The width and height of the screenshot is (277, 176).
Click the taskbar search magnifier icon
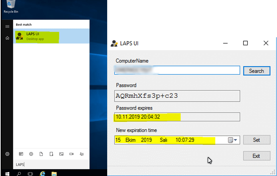pyautogui.click(x=19, y=174)
